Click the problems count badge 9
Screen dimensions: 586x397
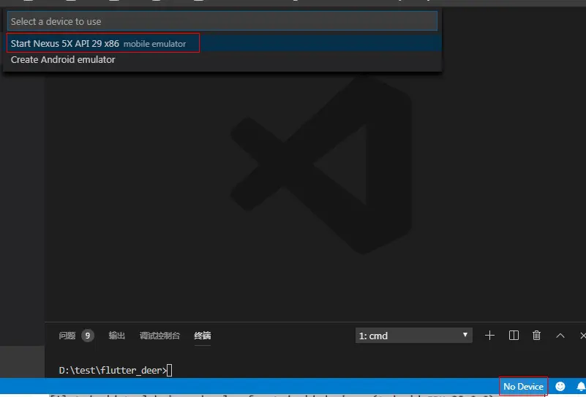88,336
